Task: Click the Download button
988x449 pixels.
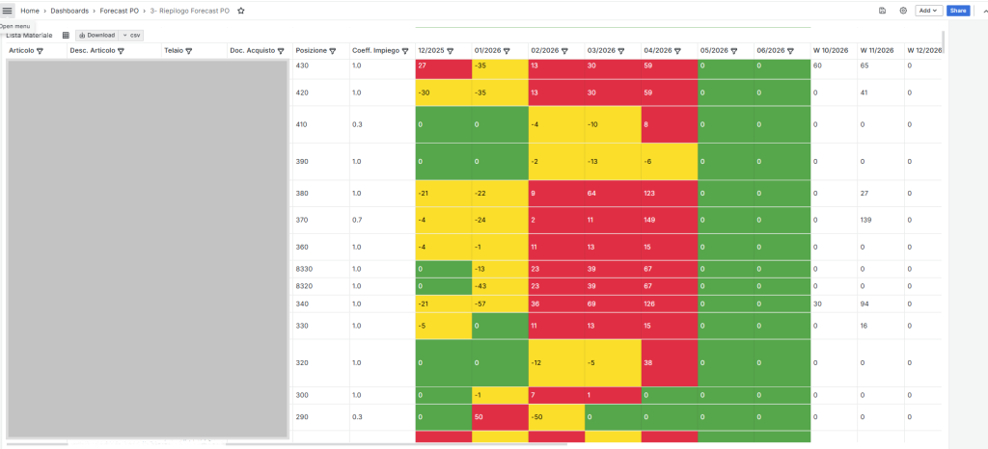Action: pos(96,35)
